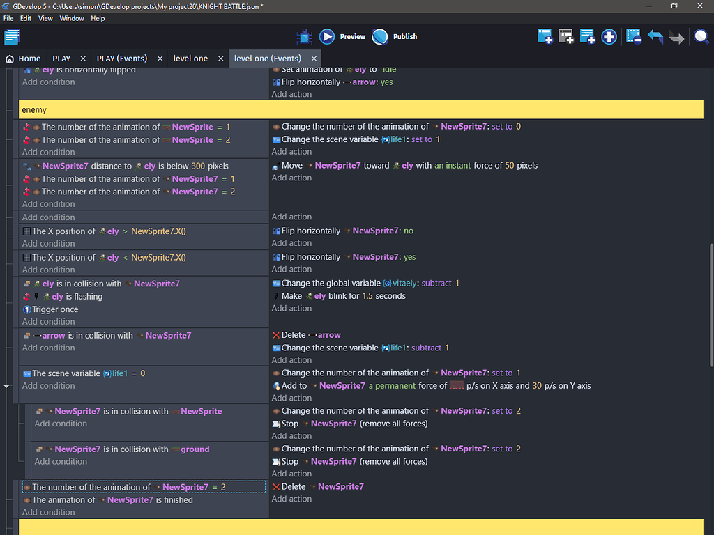The width and height of the screenshot is (714, 535).
Task: Click the Preview play icon
Action: pos(327,36)
